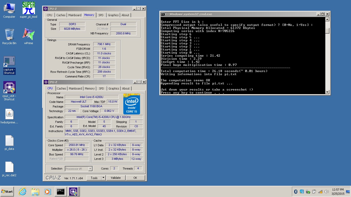Switch to Mainboard tab in the front CPU-Z window
The image size is (351, 197).
(x=75, y=88)
